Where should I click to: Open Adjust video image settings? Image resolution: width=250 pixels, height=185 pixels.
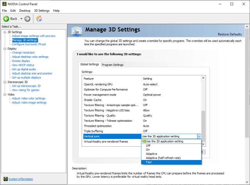tap(29, 103)
